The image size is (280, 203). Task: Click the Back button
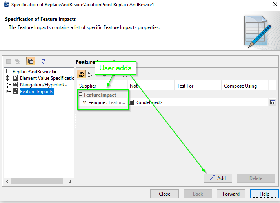tap(198, 194)
